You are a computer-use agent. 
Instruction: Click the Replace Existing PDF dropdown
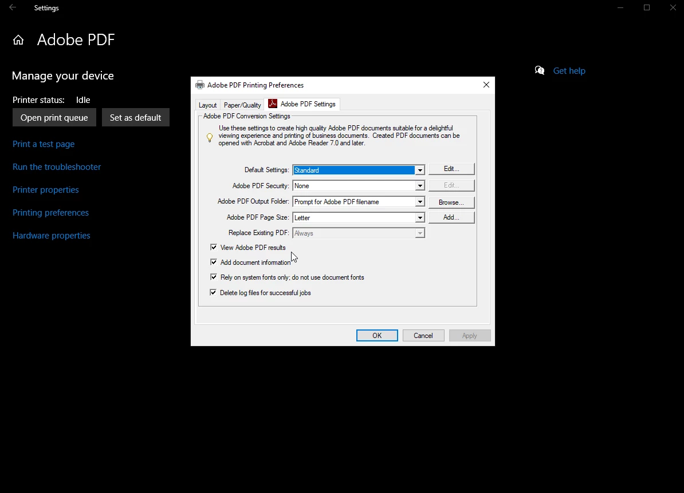pos(359,233)
